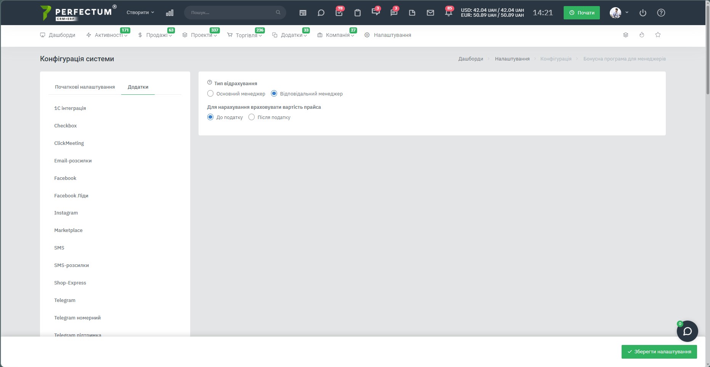Click the power logout icon
The image size is (710, 367).
[643, 13]
